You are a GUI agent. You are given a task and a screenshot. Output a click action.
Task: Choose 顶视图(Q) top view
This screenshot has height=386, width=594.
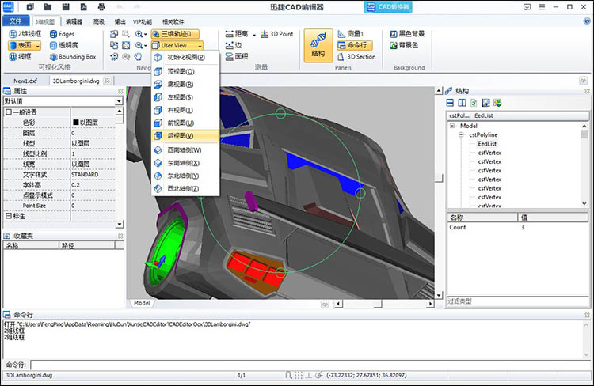coord(185,71)
